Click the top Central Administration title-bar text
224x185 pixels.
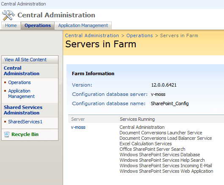coord(23,4)
